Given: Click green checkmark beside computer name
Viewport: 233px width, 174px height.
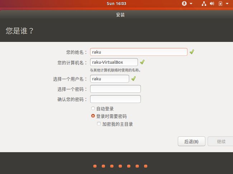Looking at the screenshot, I should tap(142, 62).
